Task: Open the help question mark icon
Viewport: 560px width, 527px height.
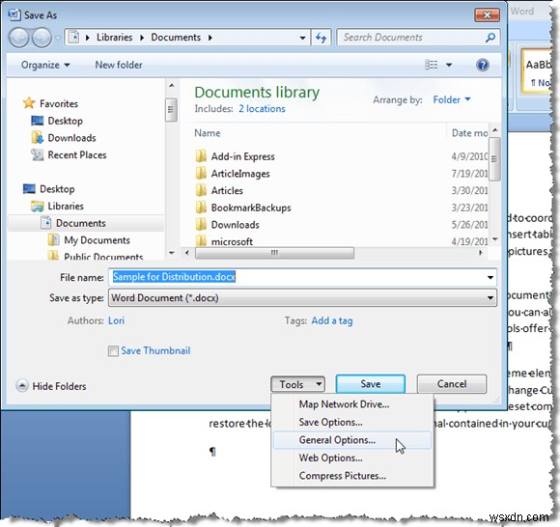Action: point(483,65)
